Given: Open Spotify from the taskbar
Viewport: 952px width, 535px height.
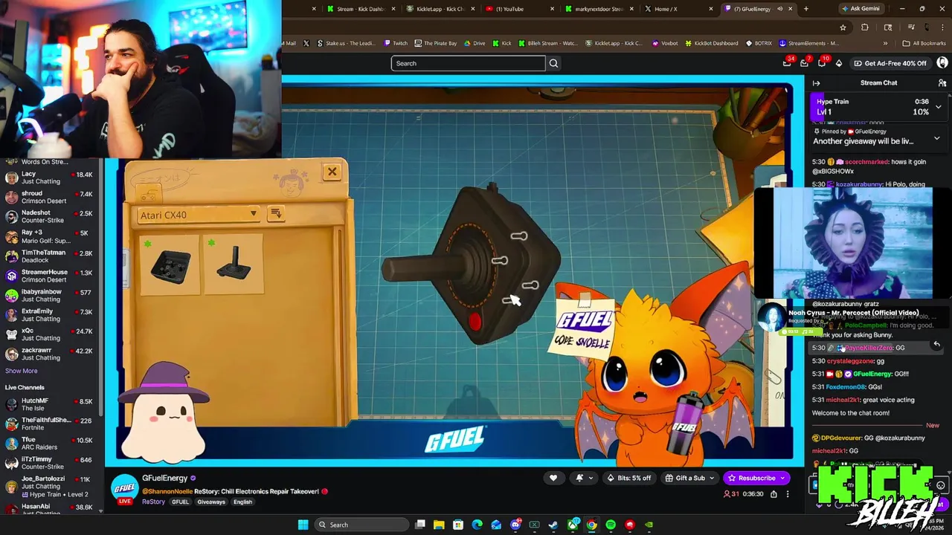Looking at the screenshot, I should (611, 525).
